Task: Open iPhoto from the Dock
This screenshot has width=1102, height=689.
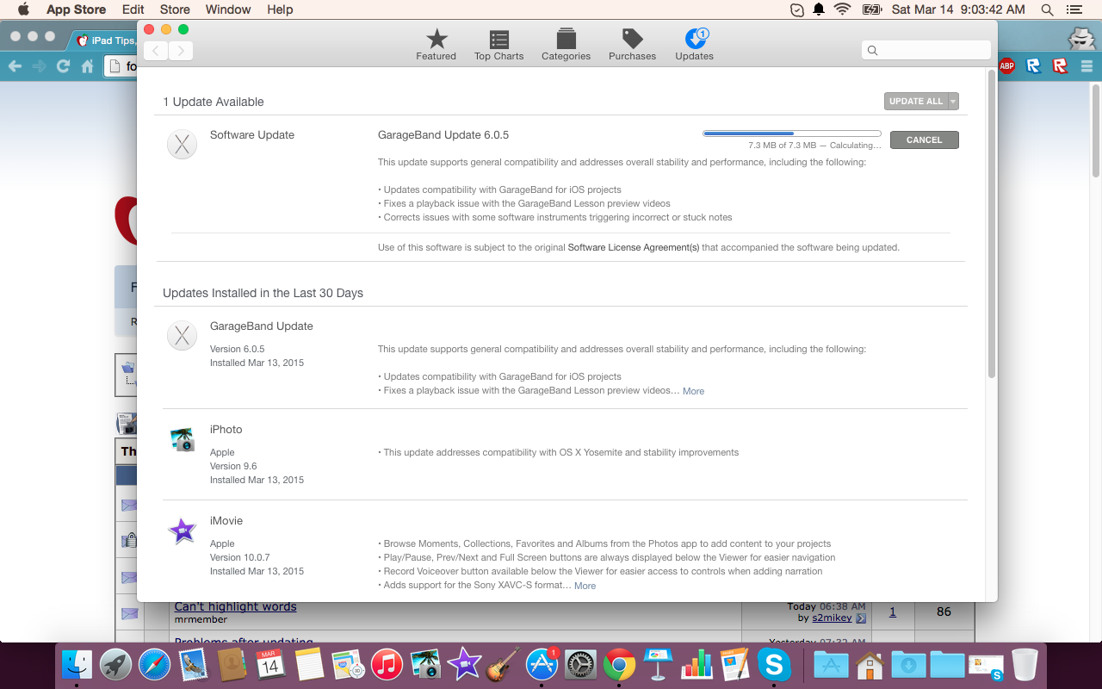Action: [426, 664]
